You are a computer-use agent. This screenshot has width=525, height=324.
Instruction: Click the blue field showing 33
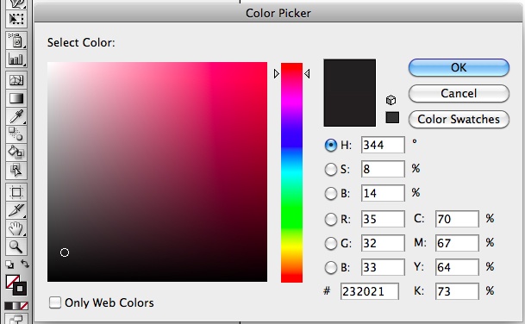(x=383, y=267)
